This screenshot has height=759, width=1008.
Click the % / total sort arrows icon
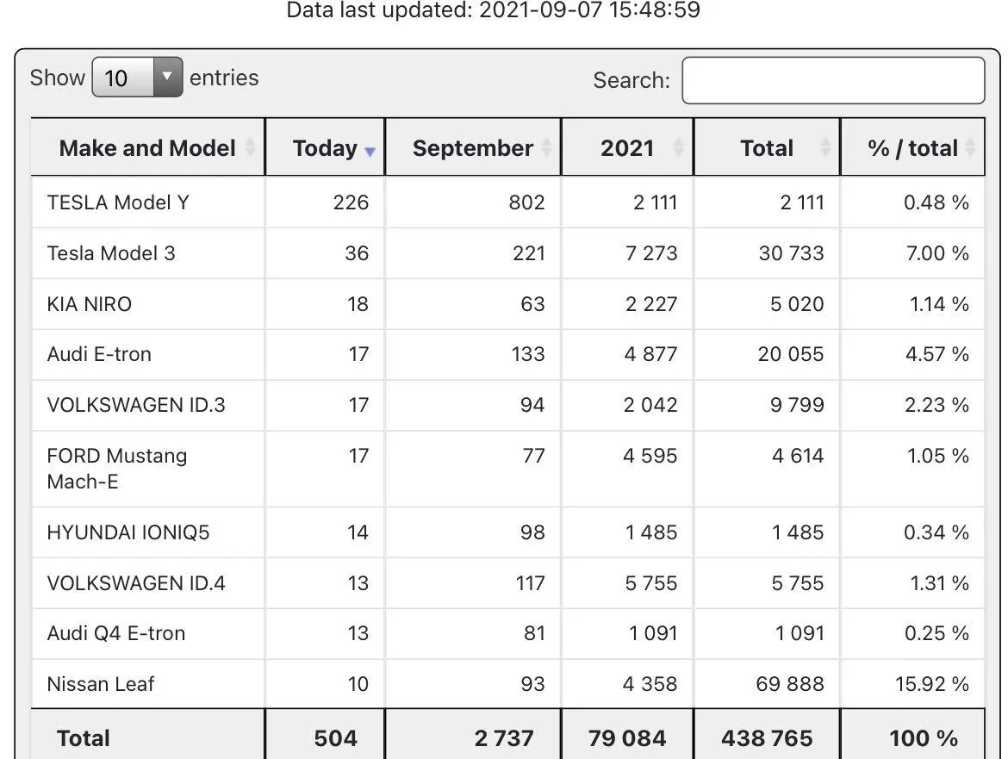971,147
